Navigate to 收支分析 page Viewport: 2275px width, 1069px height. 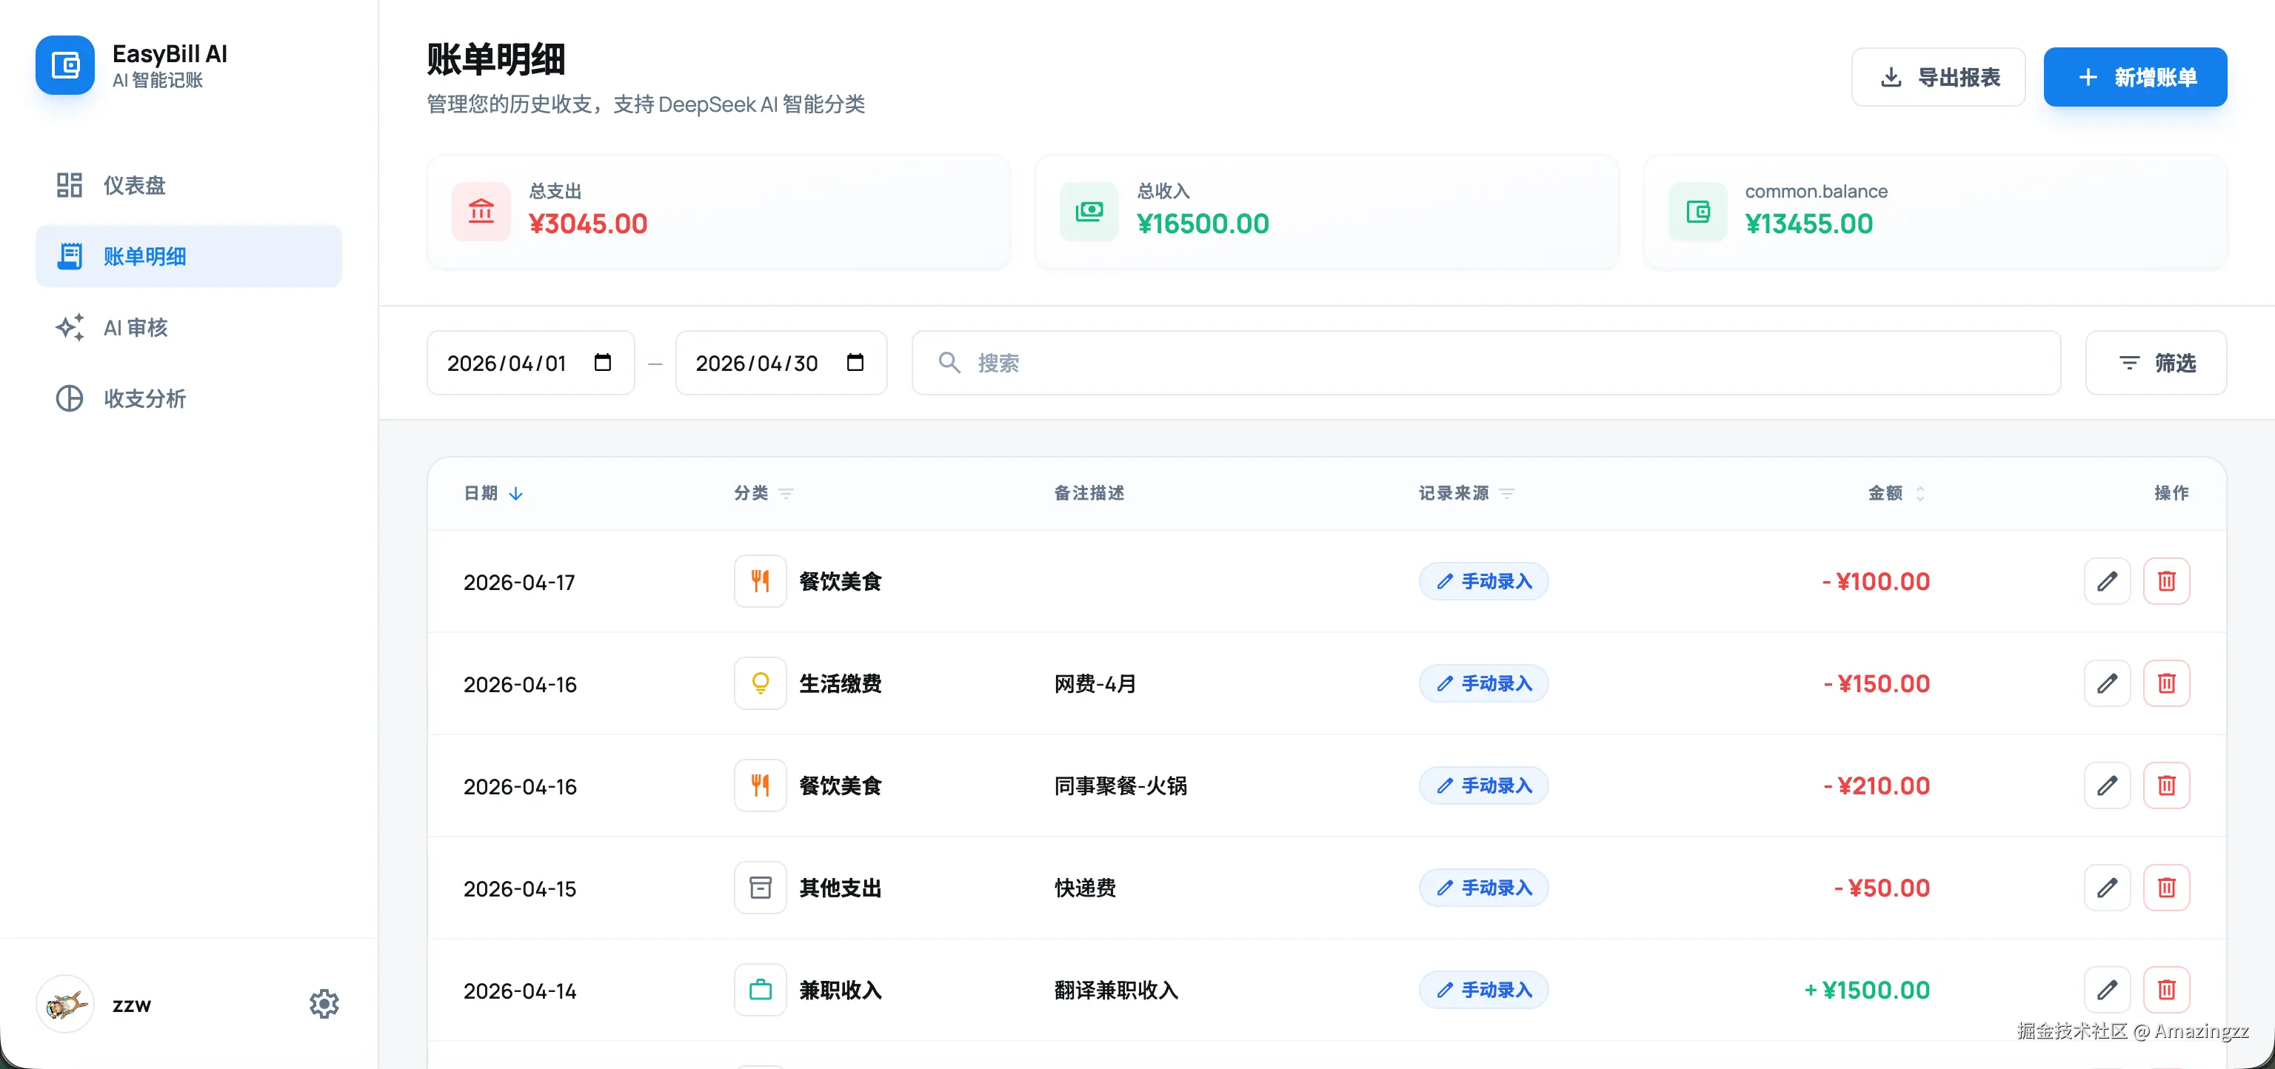tap(144, 399)
